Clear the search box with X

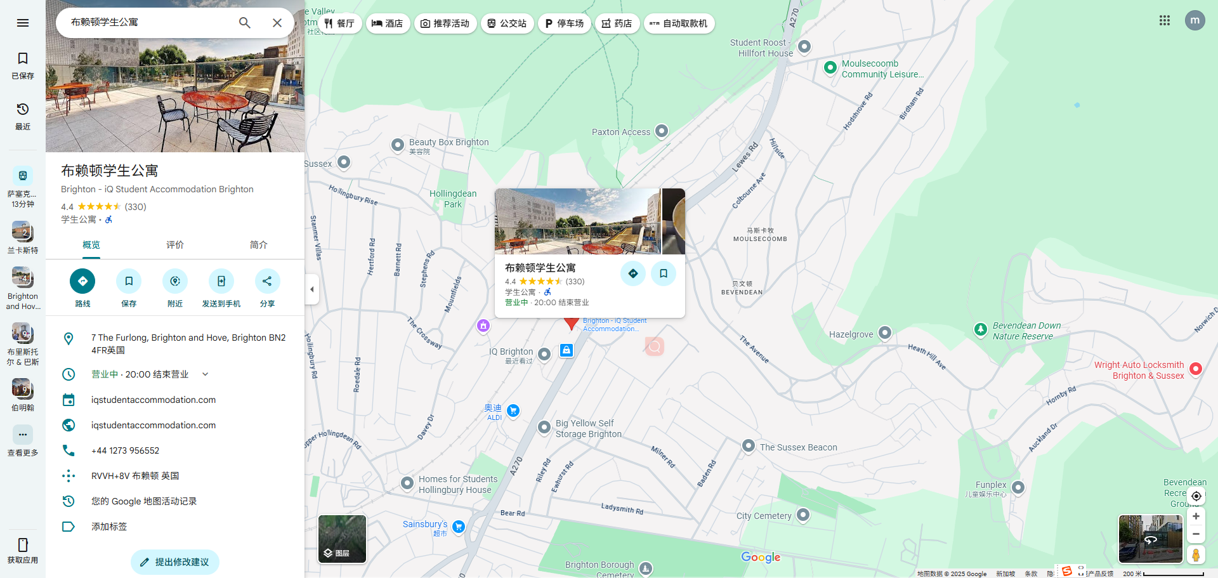coord(277,23)
